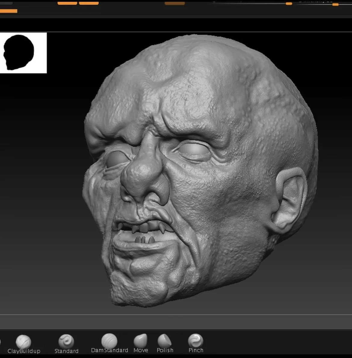352x358 pixels.
Task: Select the Standard brush
Action: click(x=66, y=344)
